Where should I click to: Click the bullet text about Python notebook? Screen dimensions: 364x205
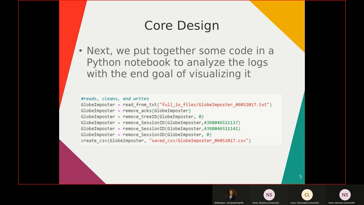coord(180,62)
